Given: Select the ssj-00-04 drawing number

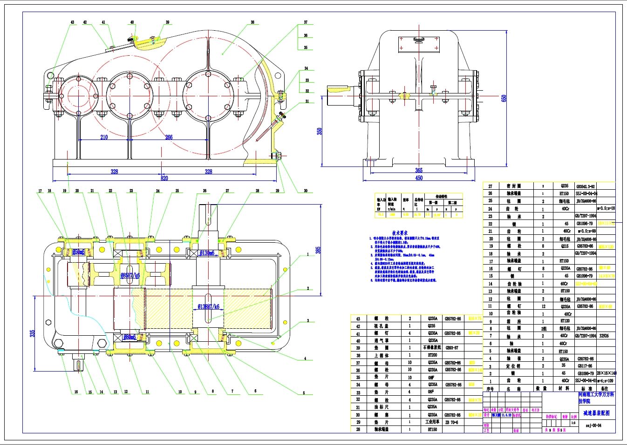Looking at the screenshot, I should [x=593, y=425].
